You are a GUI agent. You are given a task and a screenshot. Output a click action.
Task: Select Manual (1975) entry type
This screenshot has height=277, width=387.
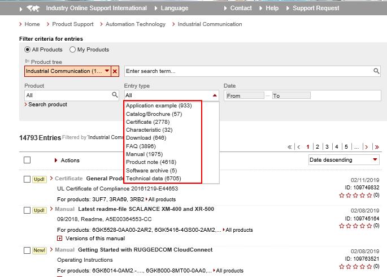[144, 154]
